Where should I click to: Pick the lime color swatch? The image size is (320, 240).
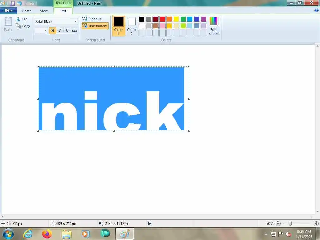click(183, 26)
